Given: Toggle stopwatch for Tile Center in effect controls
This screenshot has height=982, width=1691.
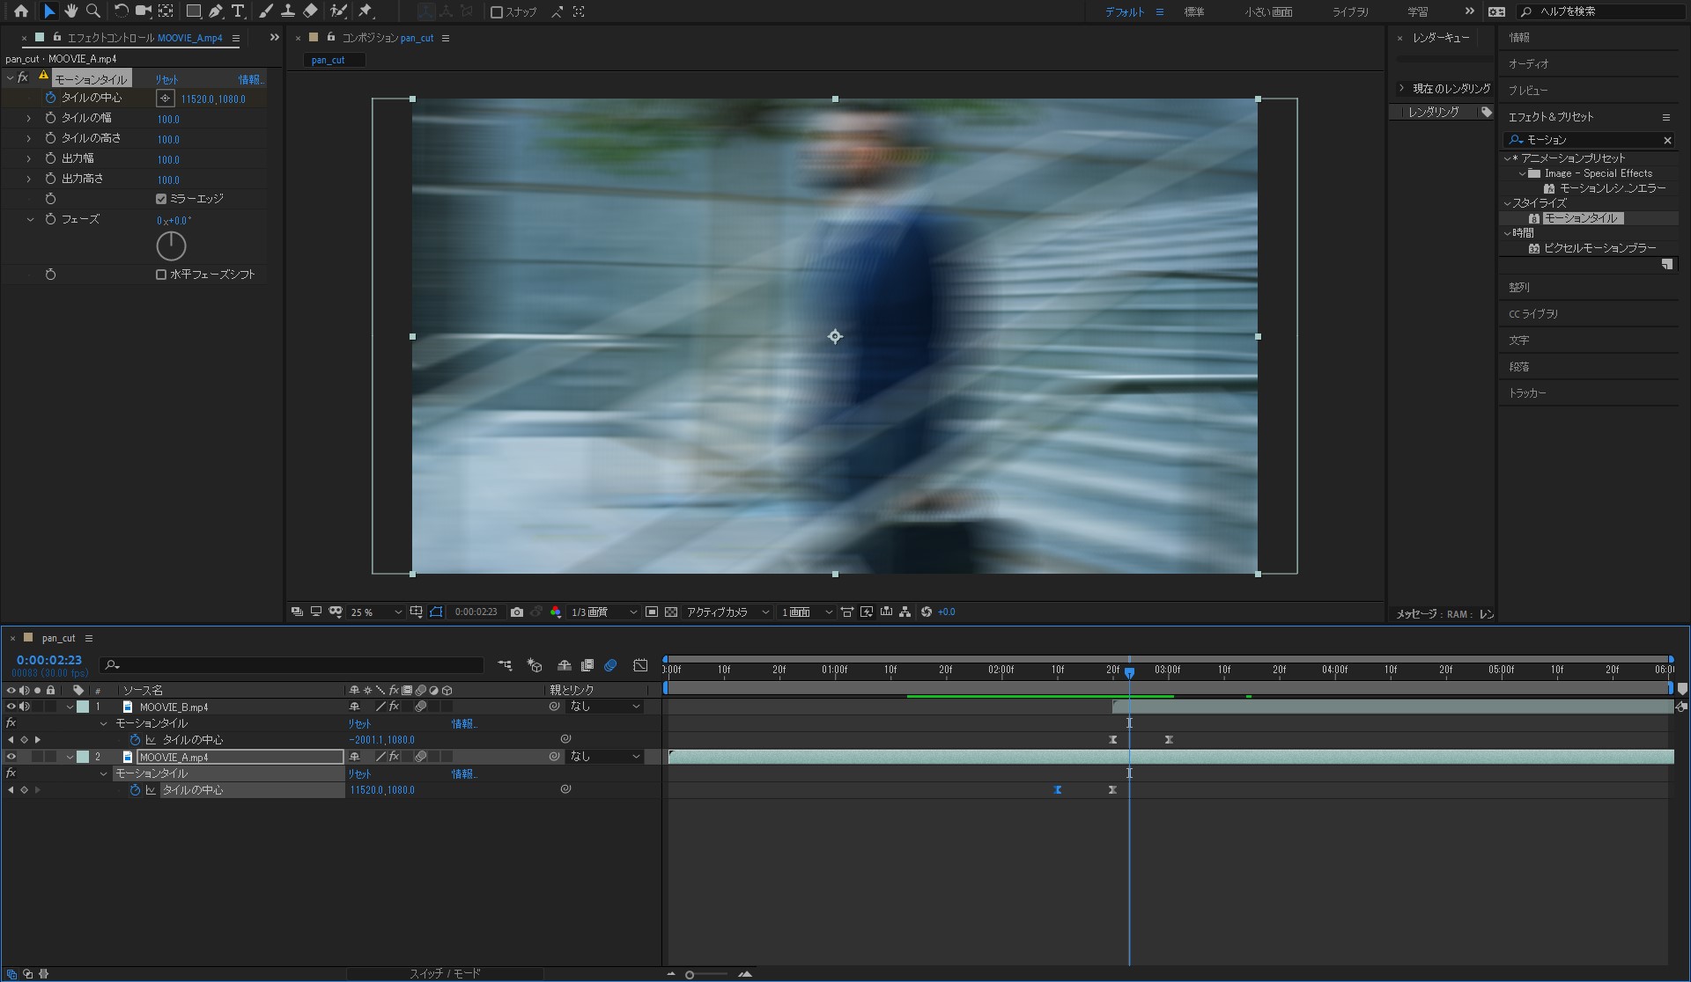Looking at the screenshot, I should click(50, 98).
